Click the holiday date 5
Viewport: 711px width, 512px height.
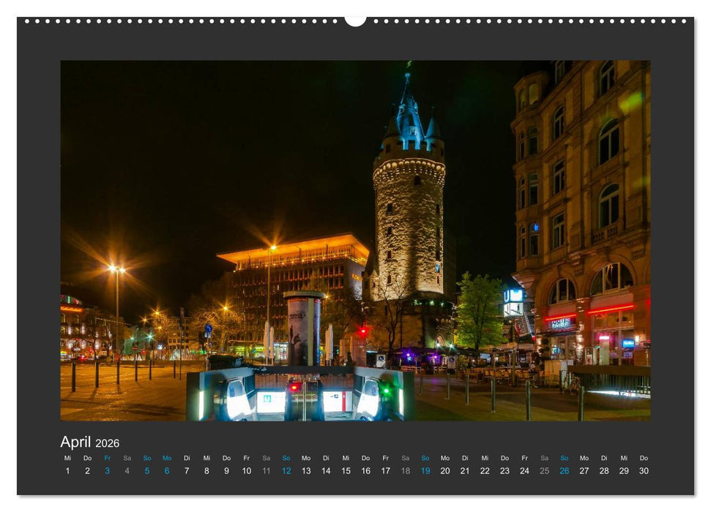click(x=147, y=471)
